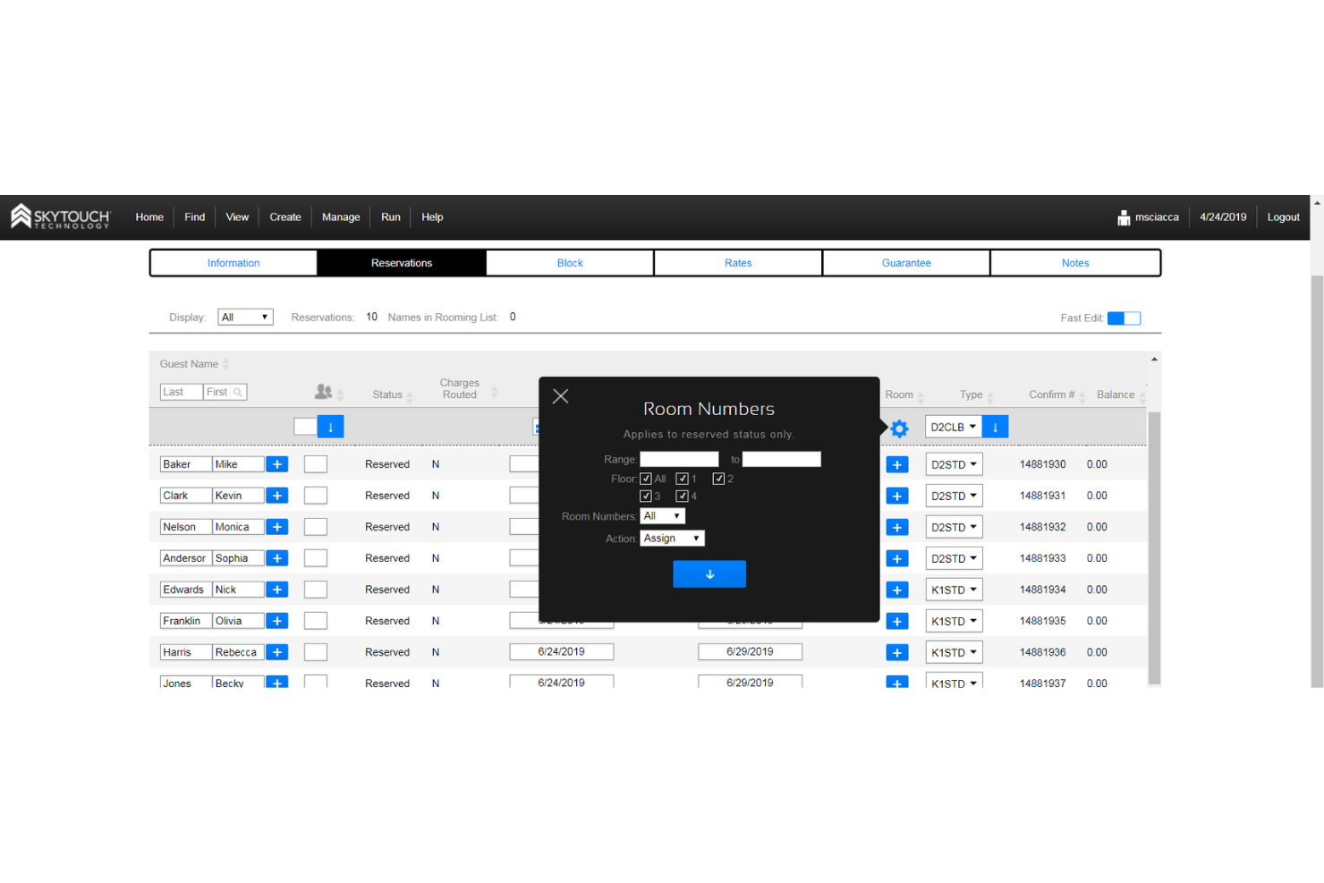Screen dimensions: 1324x883
Task: Open the D2CLB bulk type dropdown
Action: tap(954, 427)
